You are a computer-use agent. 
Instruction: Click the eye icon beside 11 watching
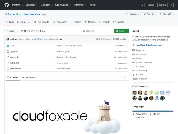(x=133, y=71)
